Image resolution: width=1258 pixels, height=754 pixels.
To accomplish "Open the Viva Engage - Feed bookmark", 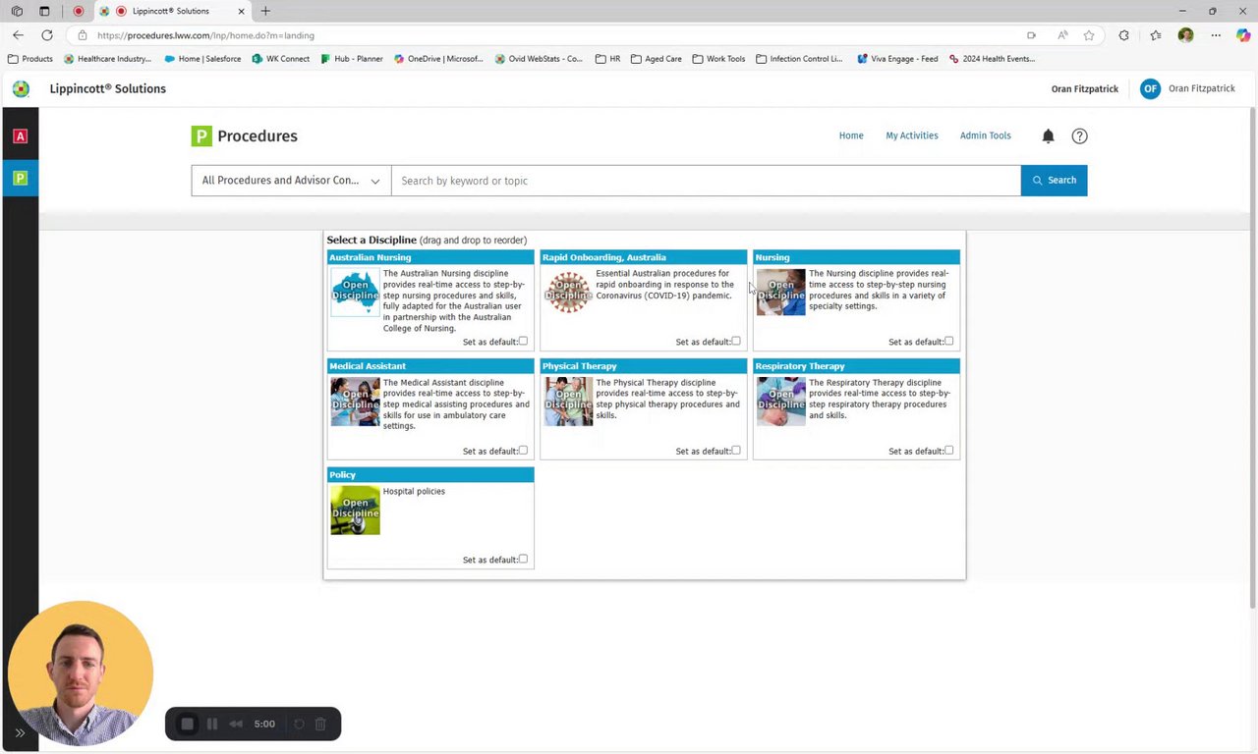I will click(897, 59).
